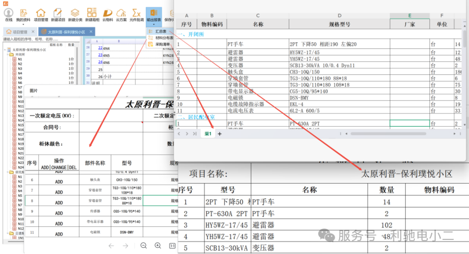Viewport: 469px width, 254px height.
Task: Click the spreadsheet horizontal scrollbar
Action: (388, 134)
